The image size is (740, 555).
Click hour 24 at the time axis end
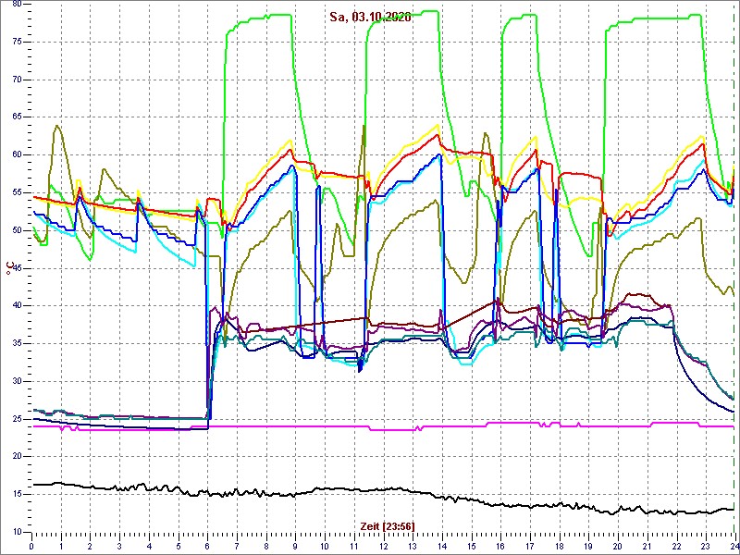734,545
